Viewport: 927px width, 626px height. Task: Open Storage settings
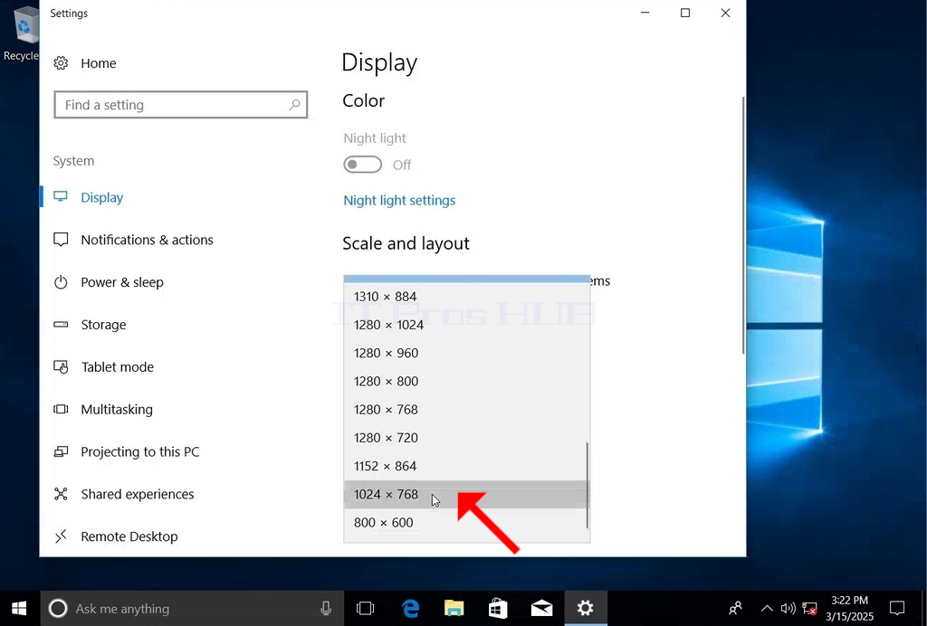click(103, 325)
